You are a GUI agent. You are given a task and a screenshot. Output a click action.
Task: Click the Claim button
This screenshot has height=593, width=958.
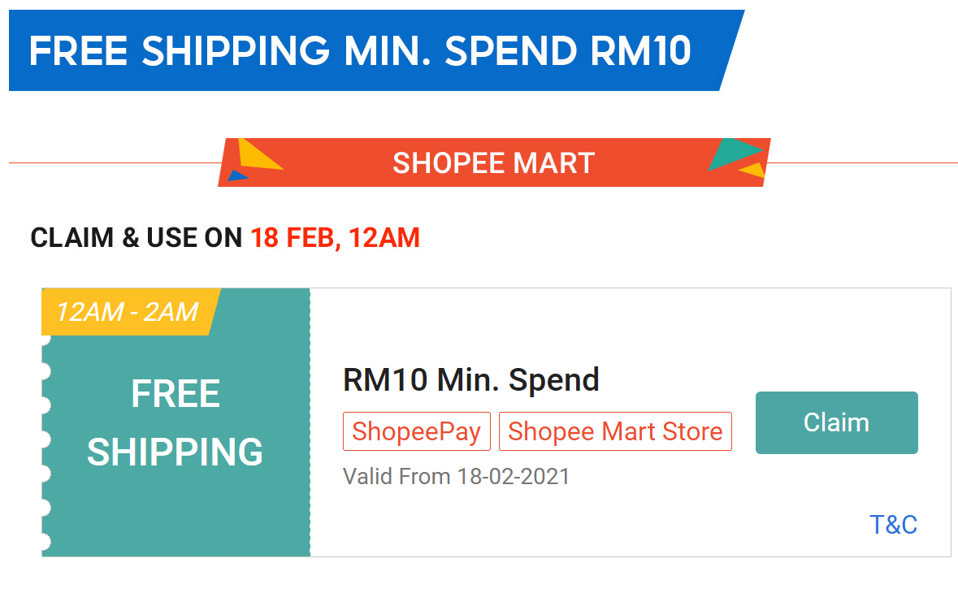point(836,422)
